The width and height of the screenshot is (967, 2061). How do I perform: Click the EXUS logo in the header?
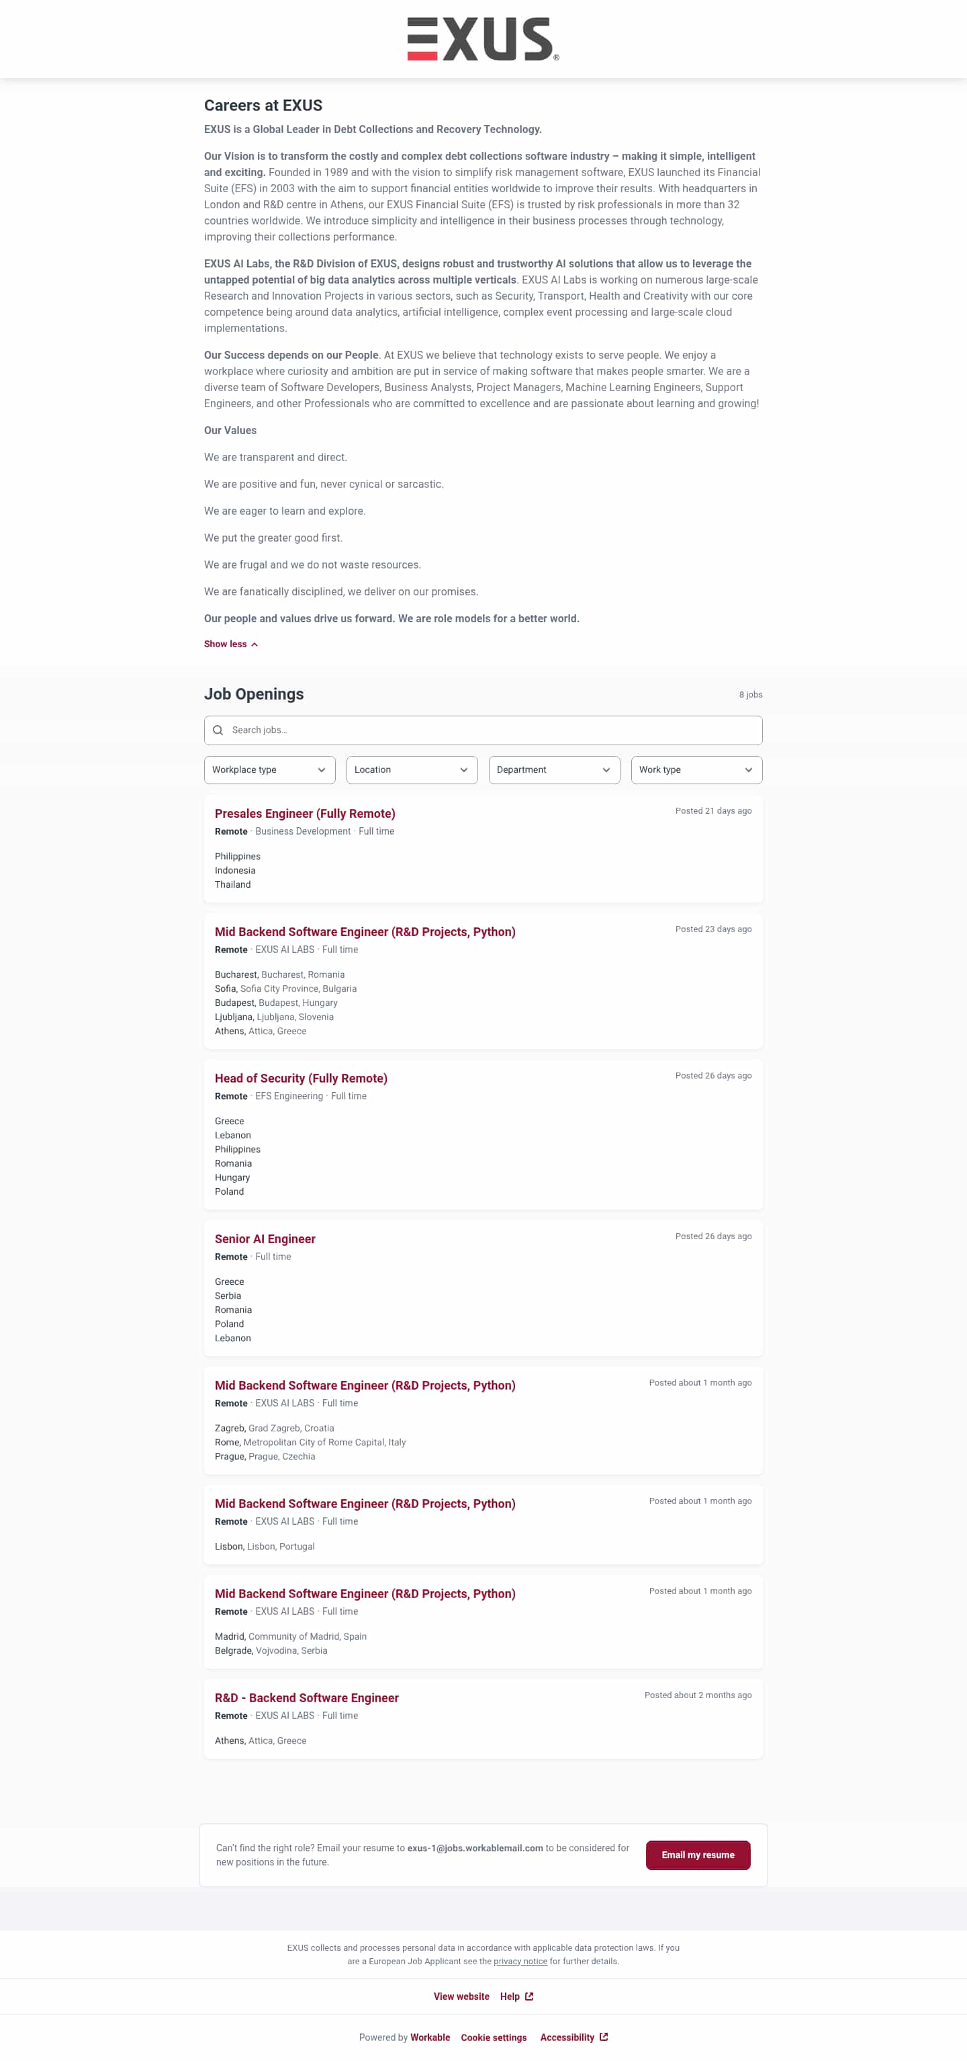483,38
